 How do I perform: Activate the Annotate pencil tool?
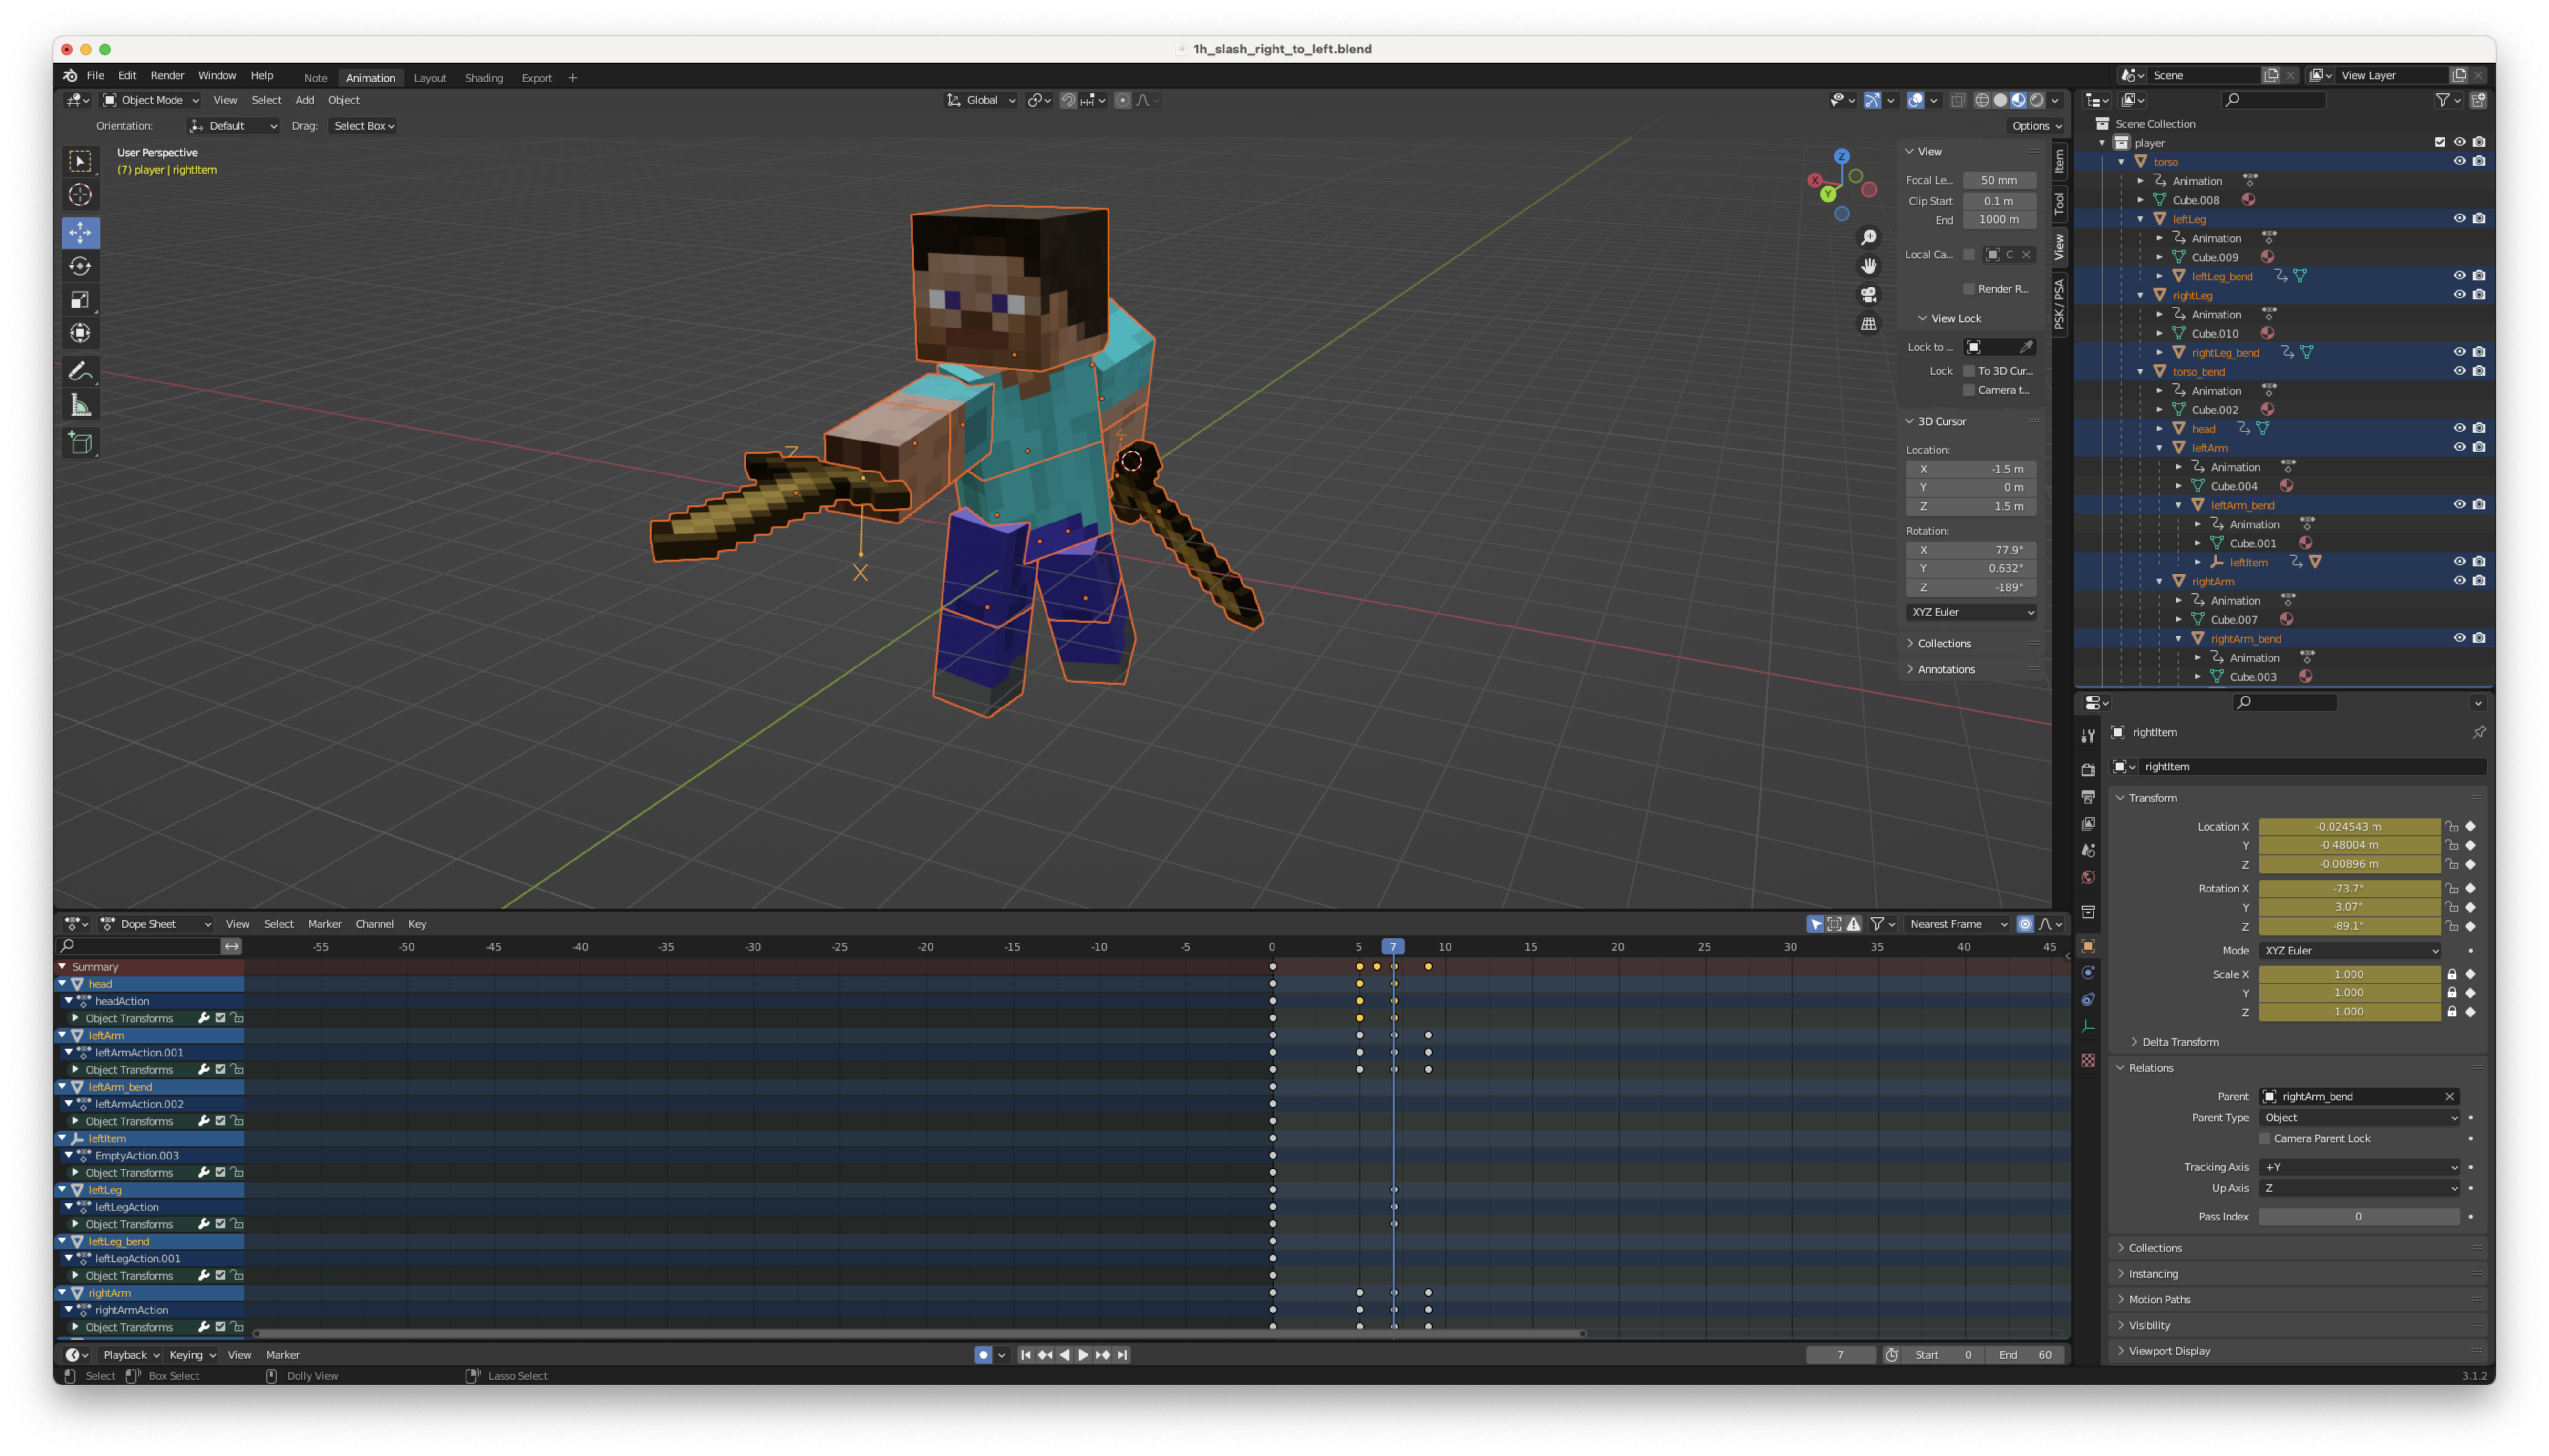tap(80, 371)
